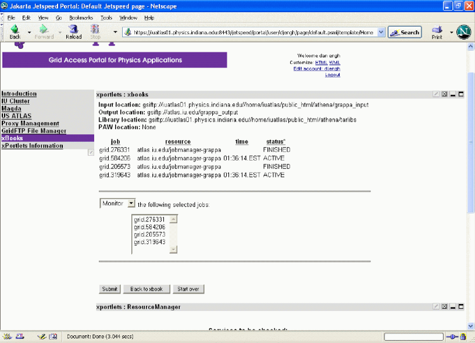Open the US ATLAS sidebar link
Image resolution: width=475 pixels, height=343 pixels.
(x=16, y=116)
